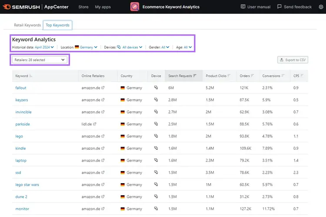Image resolution: width=326 pixels, height=217 pixels.
Task: Open dune 2 keyword link
Action: coord(21,197)
